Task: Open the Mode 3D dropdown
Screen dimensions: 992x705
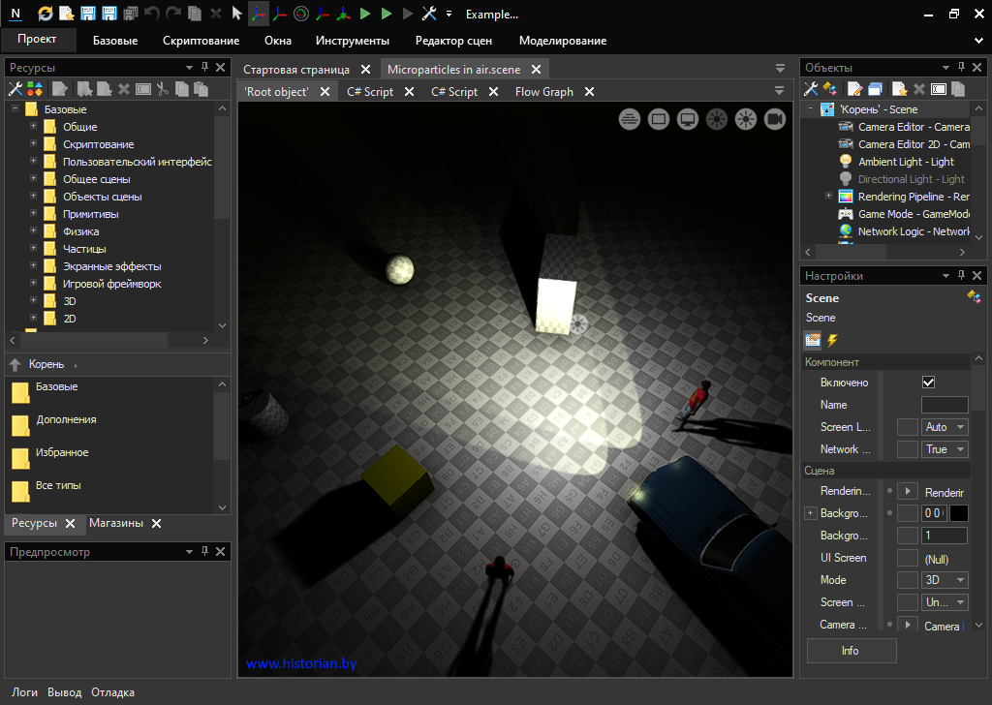Action: [945, 580]
